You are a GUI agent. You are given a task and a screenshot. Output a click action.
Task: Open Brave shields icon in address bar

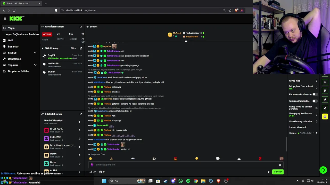(x=236, y=10)
